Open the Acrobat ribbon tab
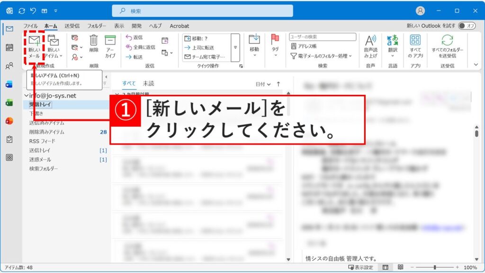The width and height of the screenshot is (485, 273). pos(179,26)
